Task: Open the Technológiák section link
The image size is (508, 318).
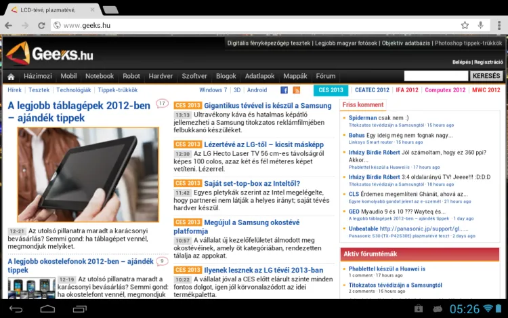Action: tap(74, 90)
